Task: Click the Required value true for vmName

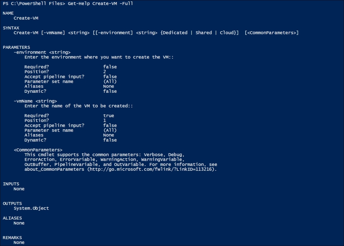Action: 109,116
